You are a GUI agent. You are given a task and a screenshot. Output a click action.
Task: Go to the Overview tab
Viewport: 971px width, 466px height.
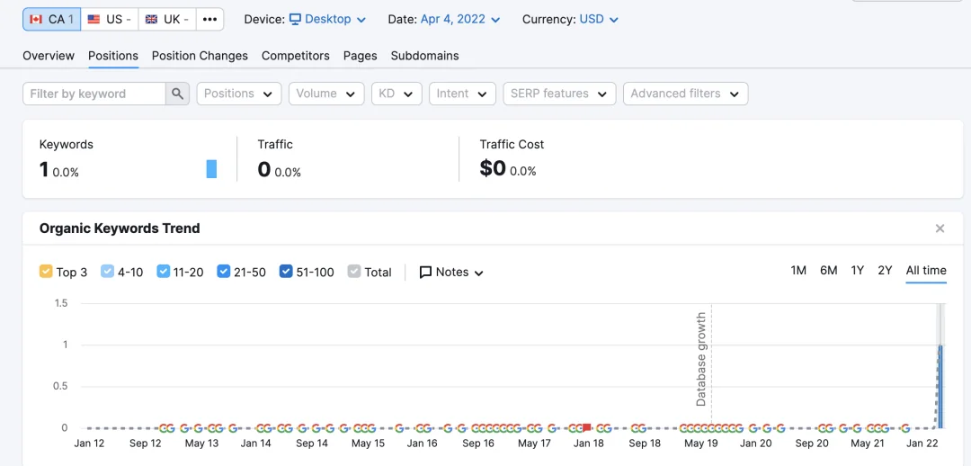click(x=49, y=56)
